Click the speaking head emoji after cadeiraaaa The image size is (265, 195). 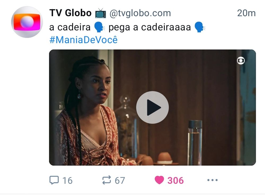tap(200, 27)
